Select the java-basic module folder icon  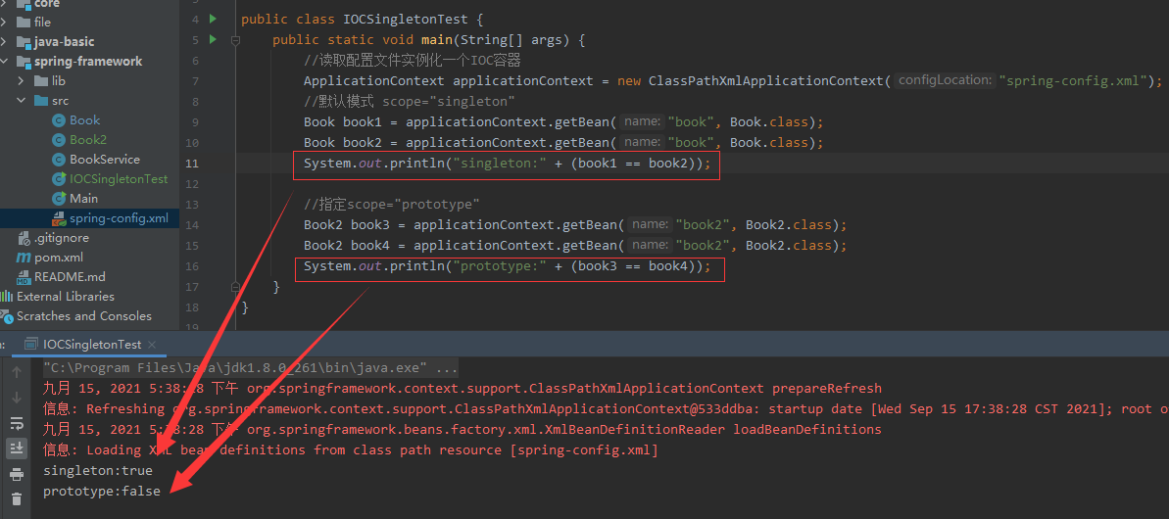coord(23,42)
